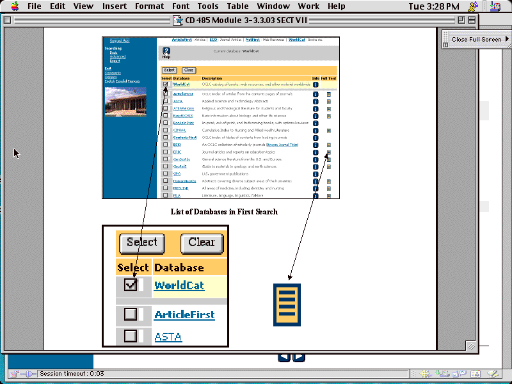Open the File menu
Image resolution: width=512 pixels, height=384 pixels.
tap(35, 6)
